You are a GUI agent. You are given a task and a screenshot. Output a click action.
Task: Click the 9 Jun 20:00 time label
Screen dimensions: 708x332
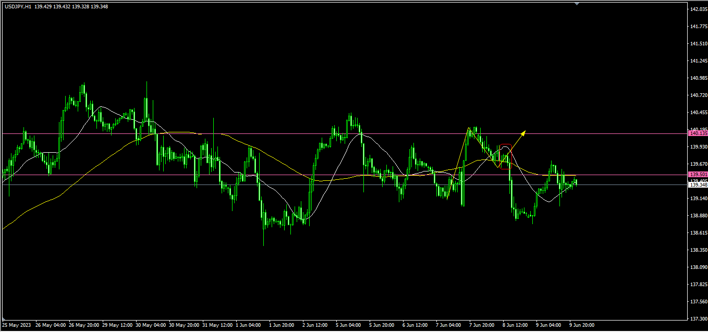click(582, 325)
